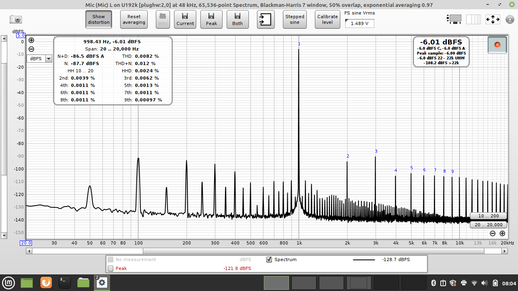Zoom out vertical axis with top-left minus
This screenshot has width=518, height=291.
tap(31, 49)
